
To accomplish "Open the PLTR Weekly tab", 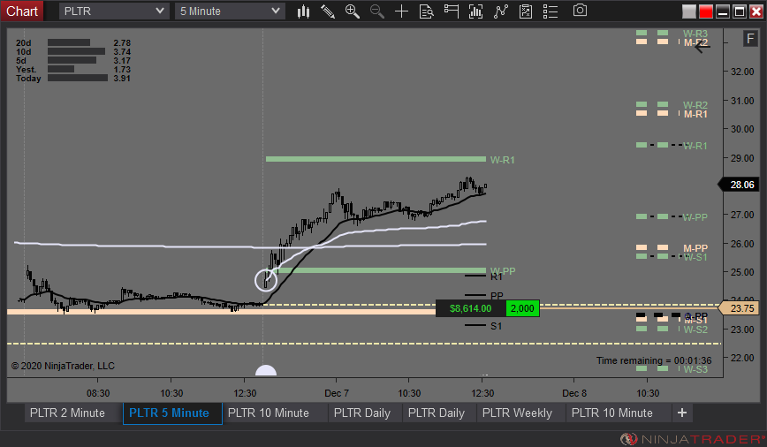I will click(517, 413).
